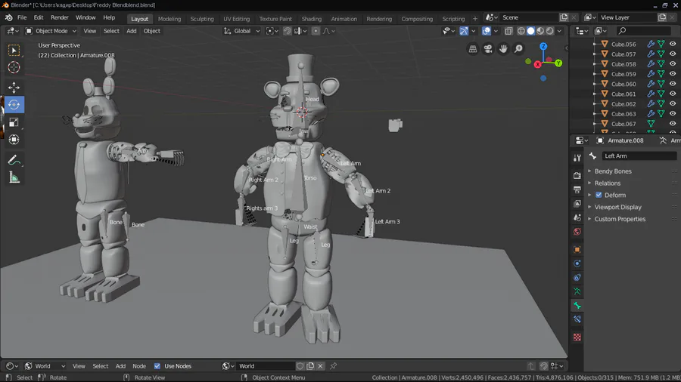Viewport: 681px width, 382px height.
Task: Switch to the UV Editing tab
Action: 236,19
